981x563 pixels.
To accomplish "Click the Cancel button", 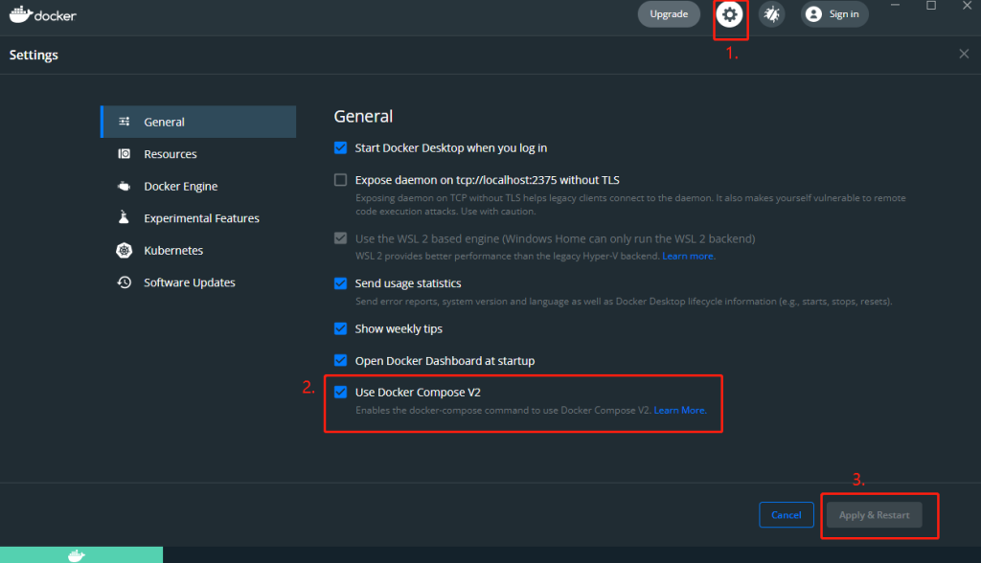I will [x=786, y=515].
